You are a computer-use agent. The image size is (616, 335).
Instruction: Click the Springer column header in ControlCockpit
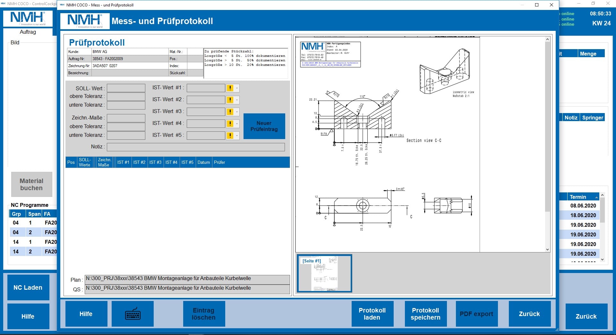[593, 118]
